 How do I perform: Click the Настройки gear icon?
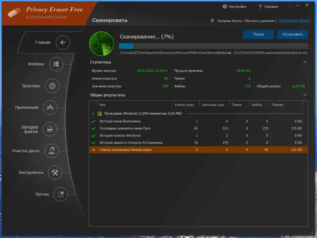[x=225, y=6]
